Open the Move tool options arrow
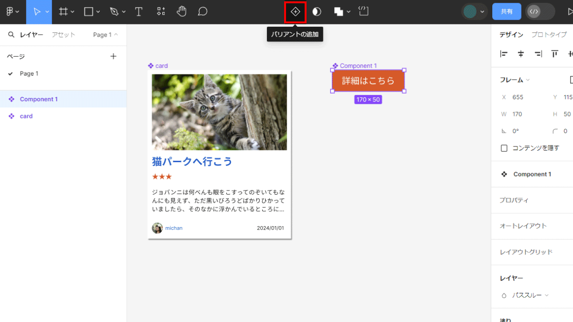Viewport: 573px width, 322px height. pos(47,12)
